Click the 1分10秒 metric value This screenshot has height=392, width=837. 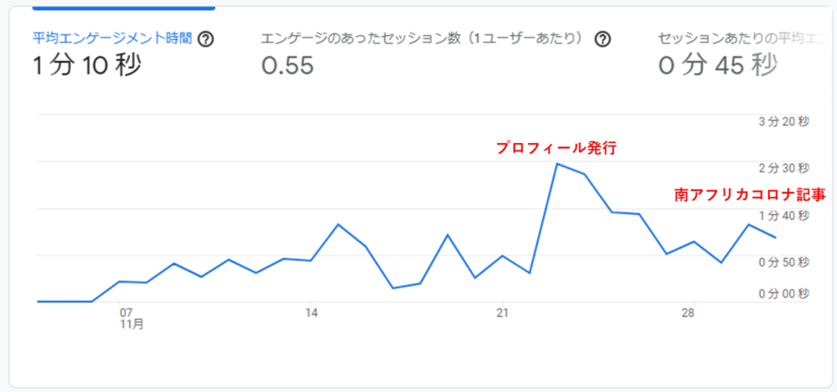[87, 66]
